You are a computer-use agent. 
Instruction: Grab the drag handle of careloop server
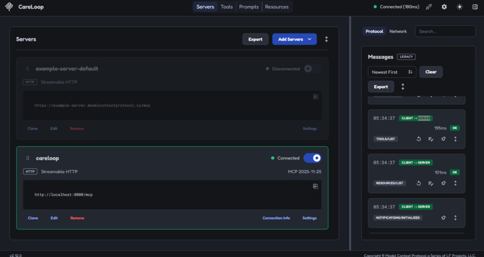[x=28, y=158]
